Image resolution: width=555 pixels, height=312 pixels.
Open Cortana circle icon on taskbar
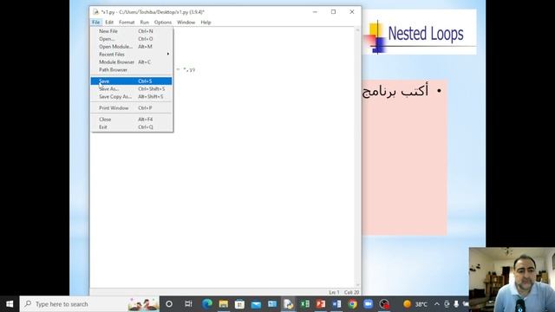click(x=169, y=304)
